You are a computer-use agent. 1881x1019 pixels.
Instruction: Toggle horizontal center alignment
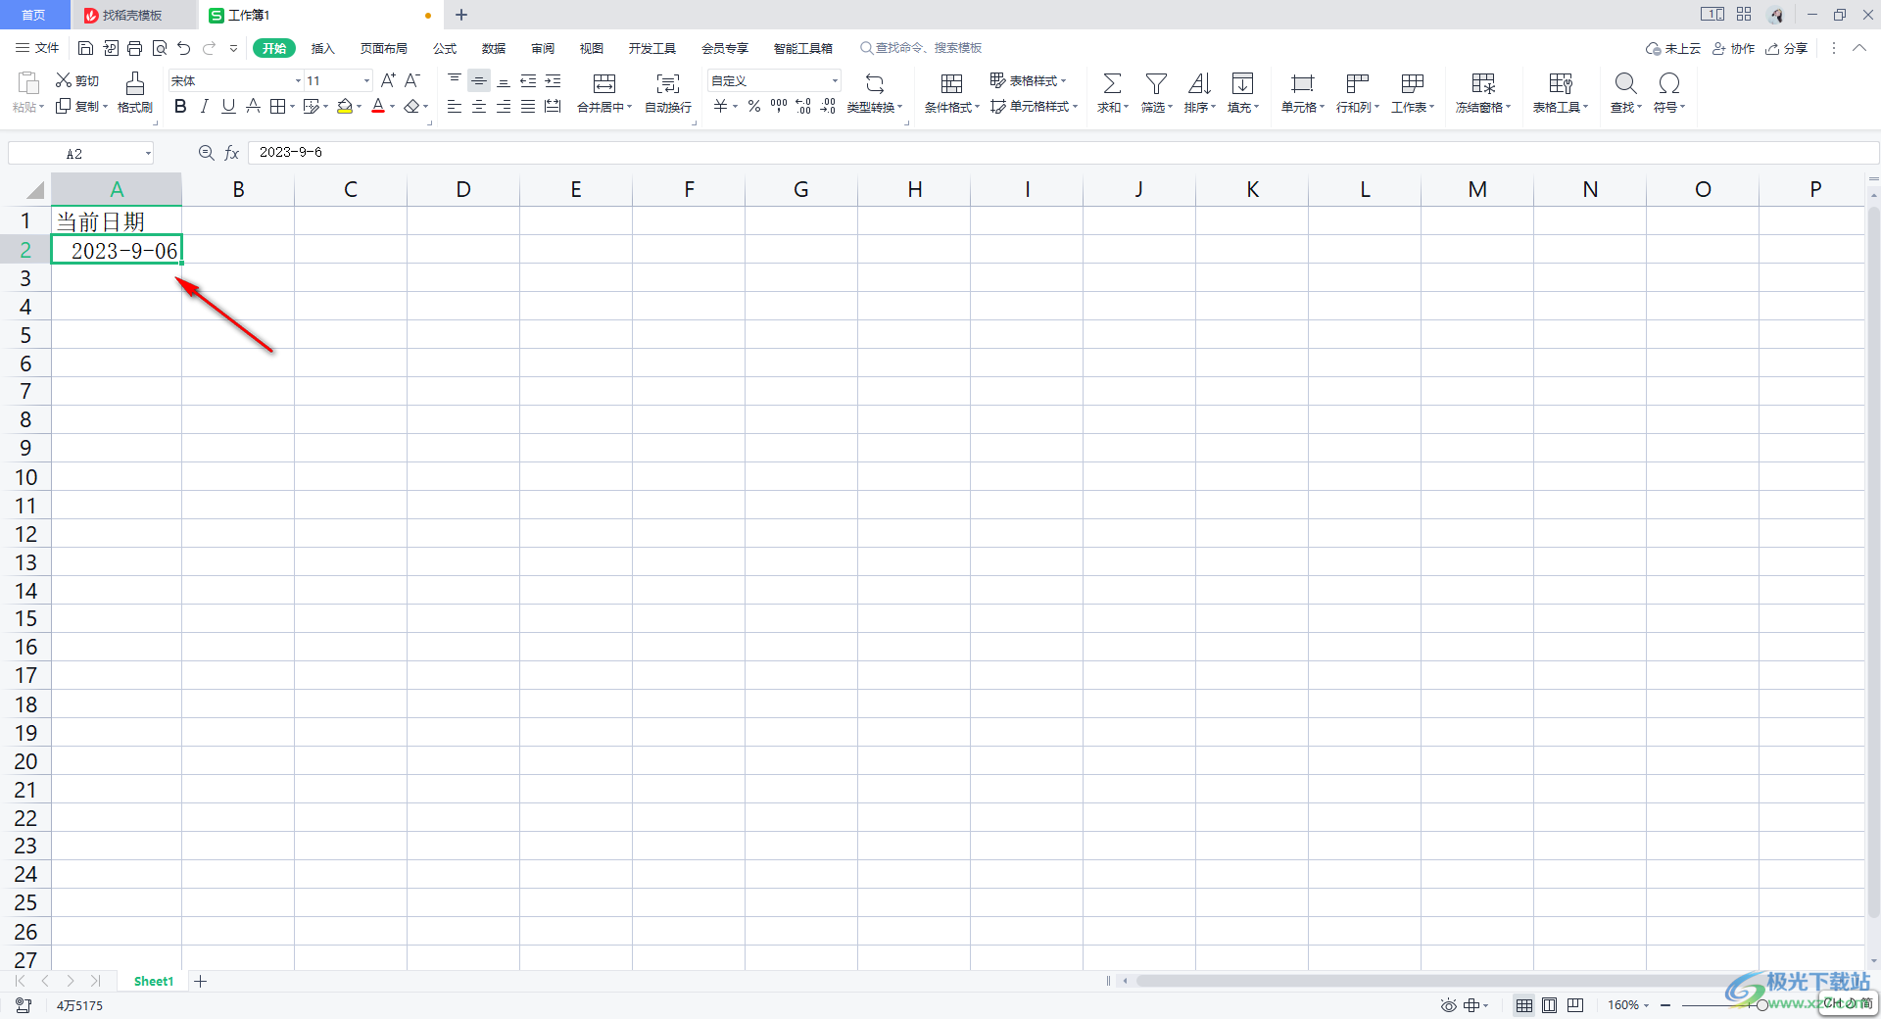pos(479,106)
